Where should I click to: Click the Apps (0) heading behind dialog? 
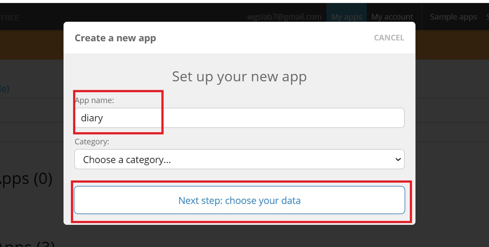(x=26, y=179)
